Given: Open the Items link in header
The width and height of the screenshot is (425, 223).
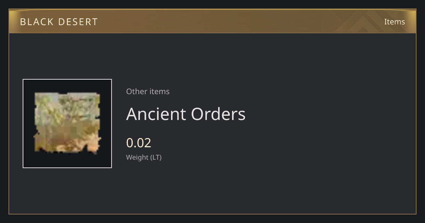Looking at the screenshot, I should point(395,22).
